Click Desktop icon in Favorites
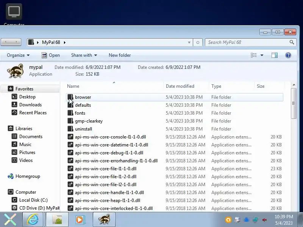This screenshot has height=227, width=303. pos(14,96)
